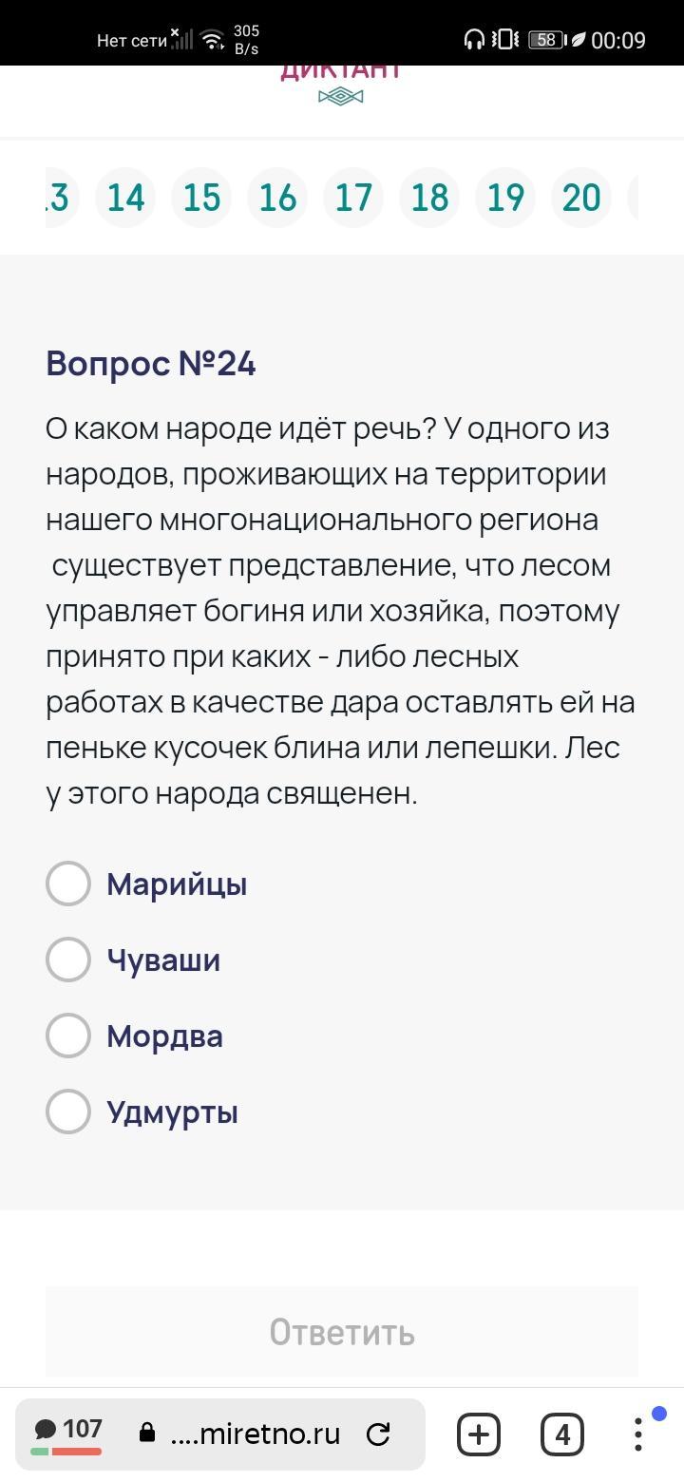Reload the page with refresh icon

[x=378, y=1434]
